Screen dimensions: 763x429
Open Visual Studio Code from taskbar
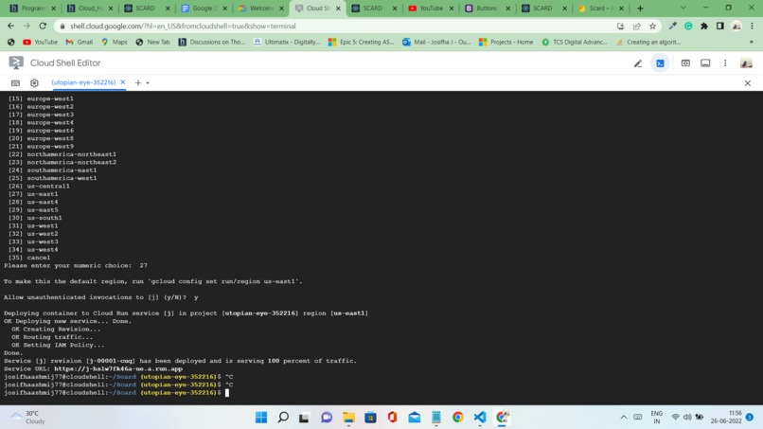(480, 418)
